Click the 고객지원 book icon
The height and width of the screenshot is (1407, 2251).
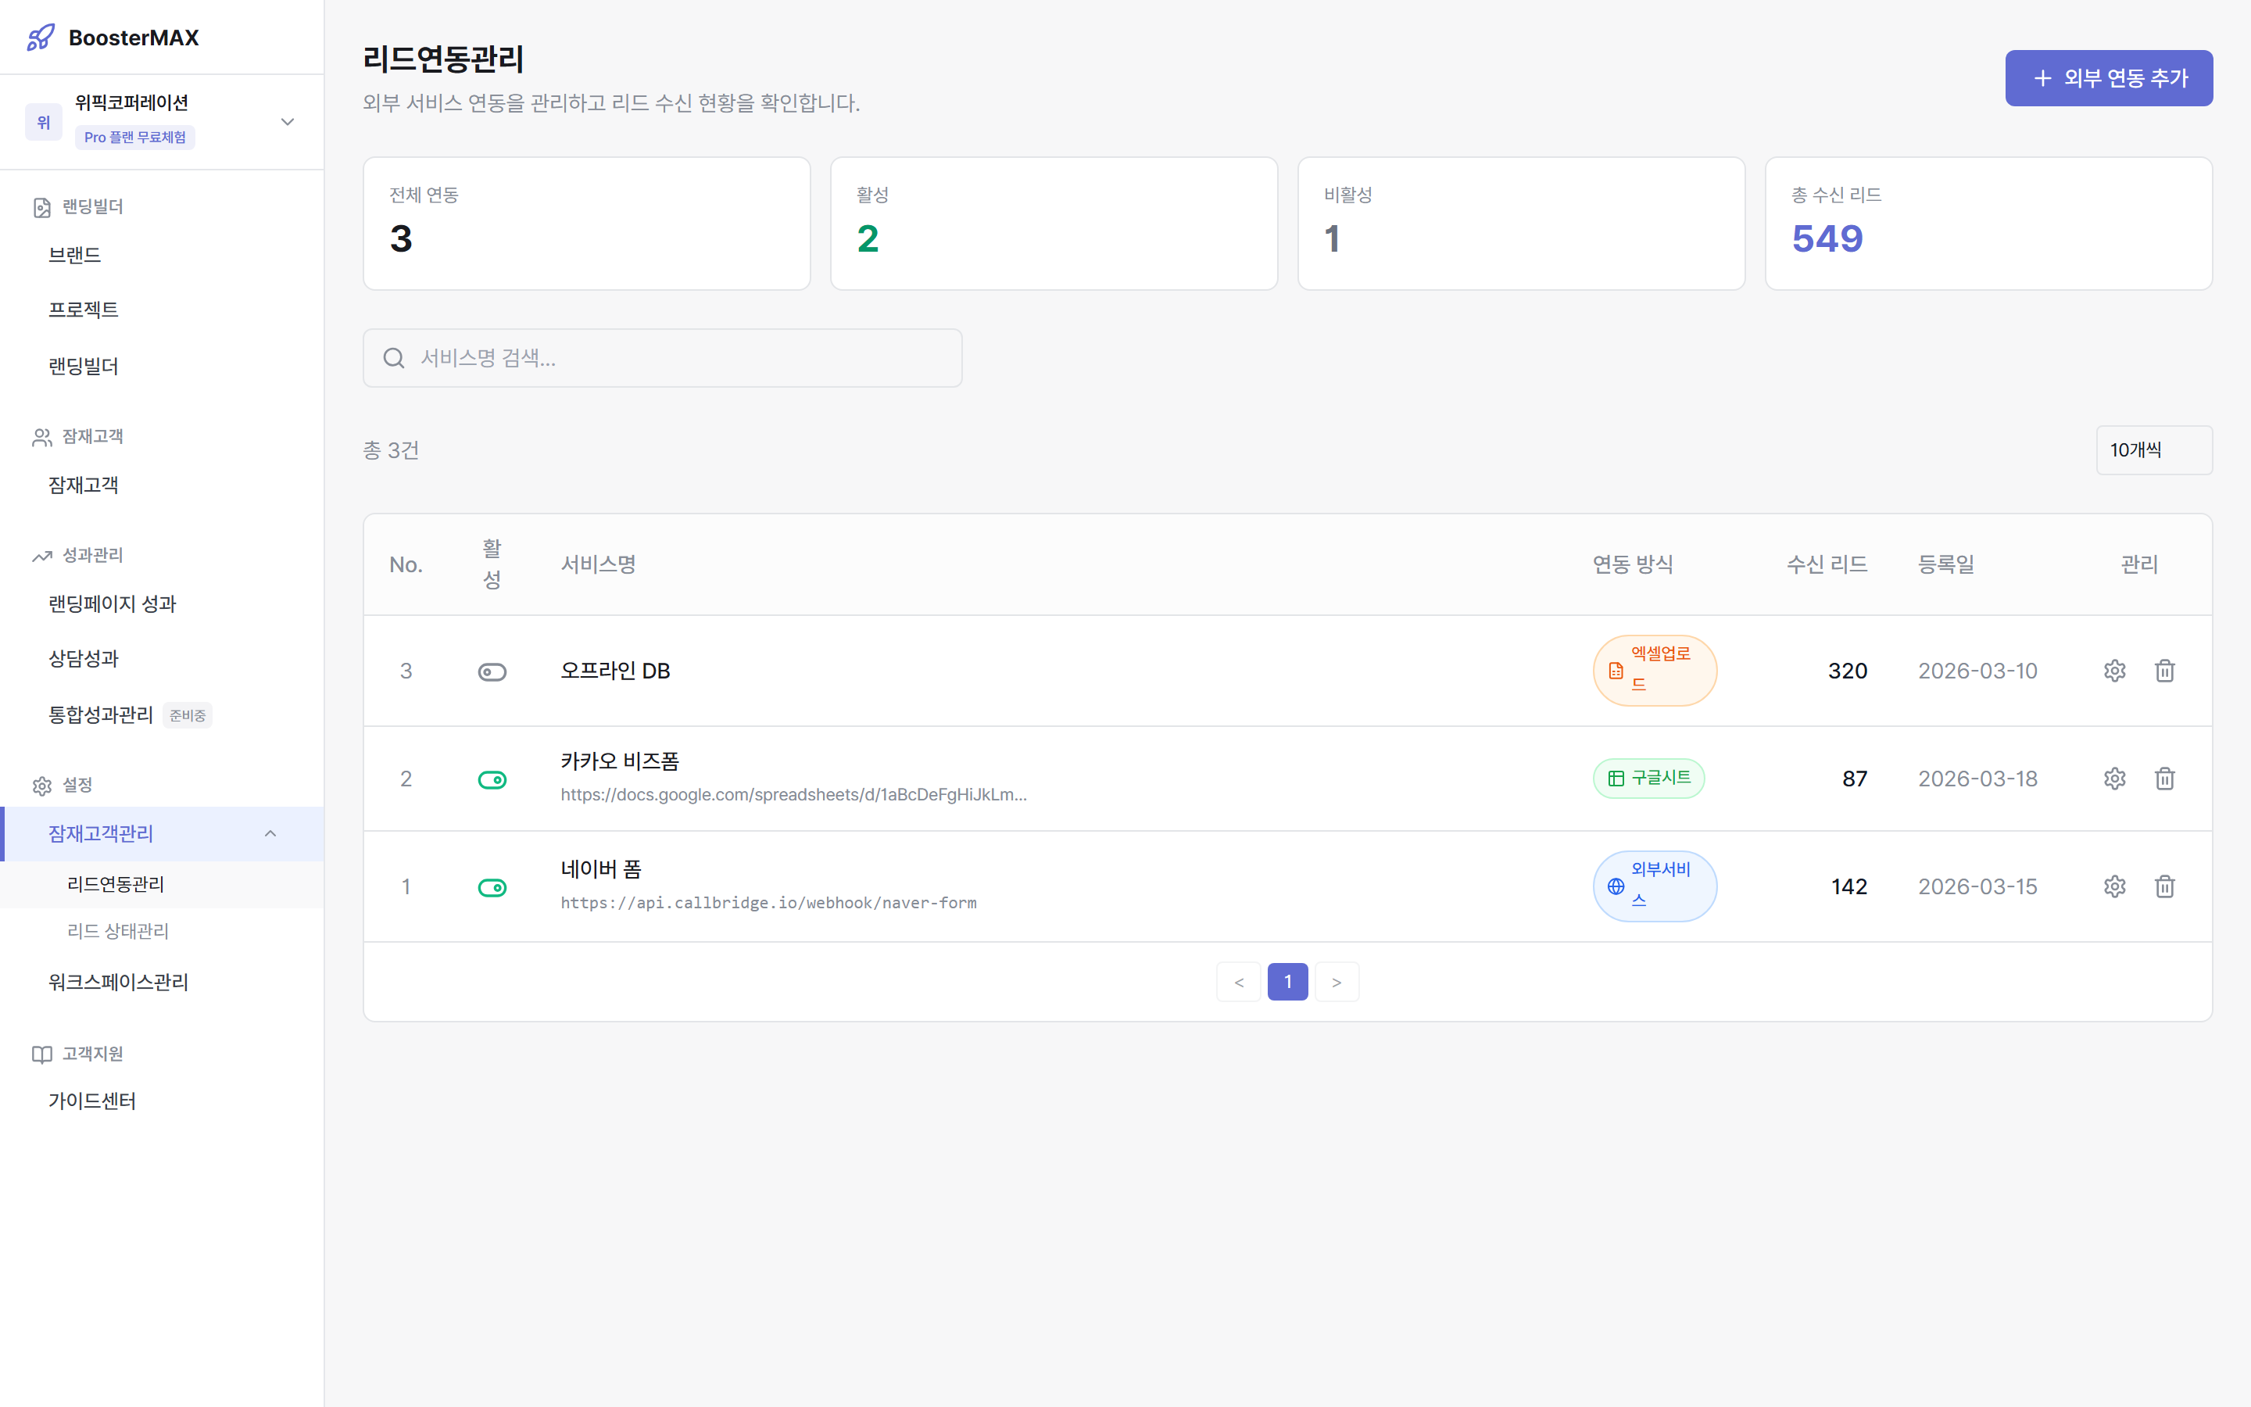42,1054
